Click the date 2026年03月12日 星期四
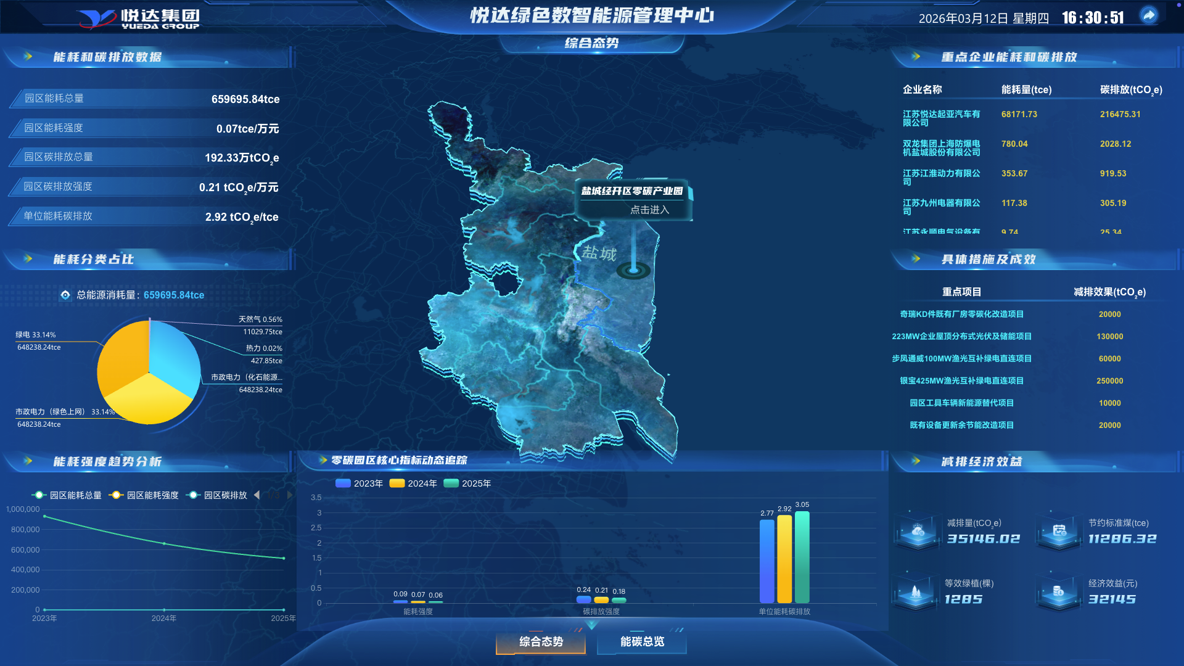Screen dimensions: 1184x666 984,18
